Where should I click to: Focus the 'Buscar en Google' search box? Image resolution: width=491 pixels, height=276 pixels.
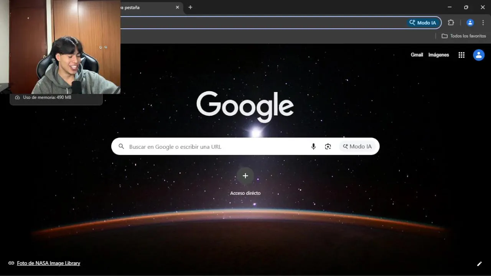(245, 146)
